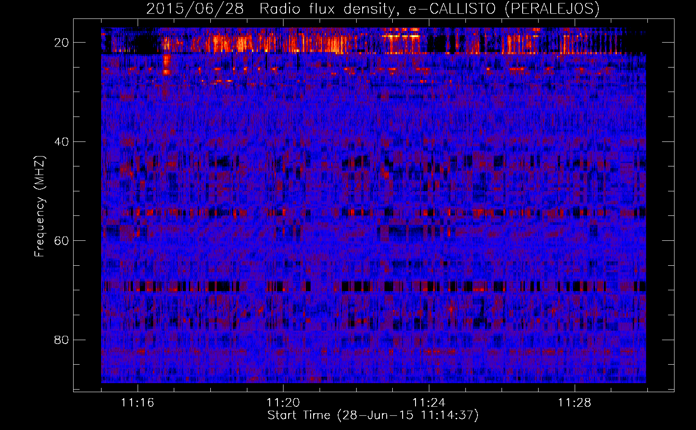Click the 11:28 time tick label
This screenshot has width=696, height=430.
[x=575, y=402]
